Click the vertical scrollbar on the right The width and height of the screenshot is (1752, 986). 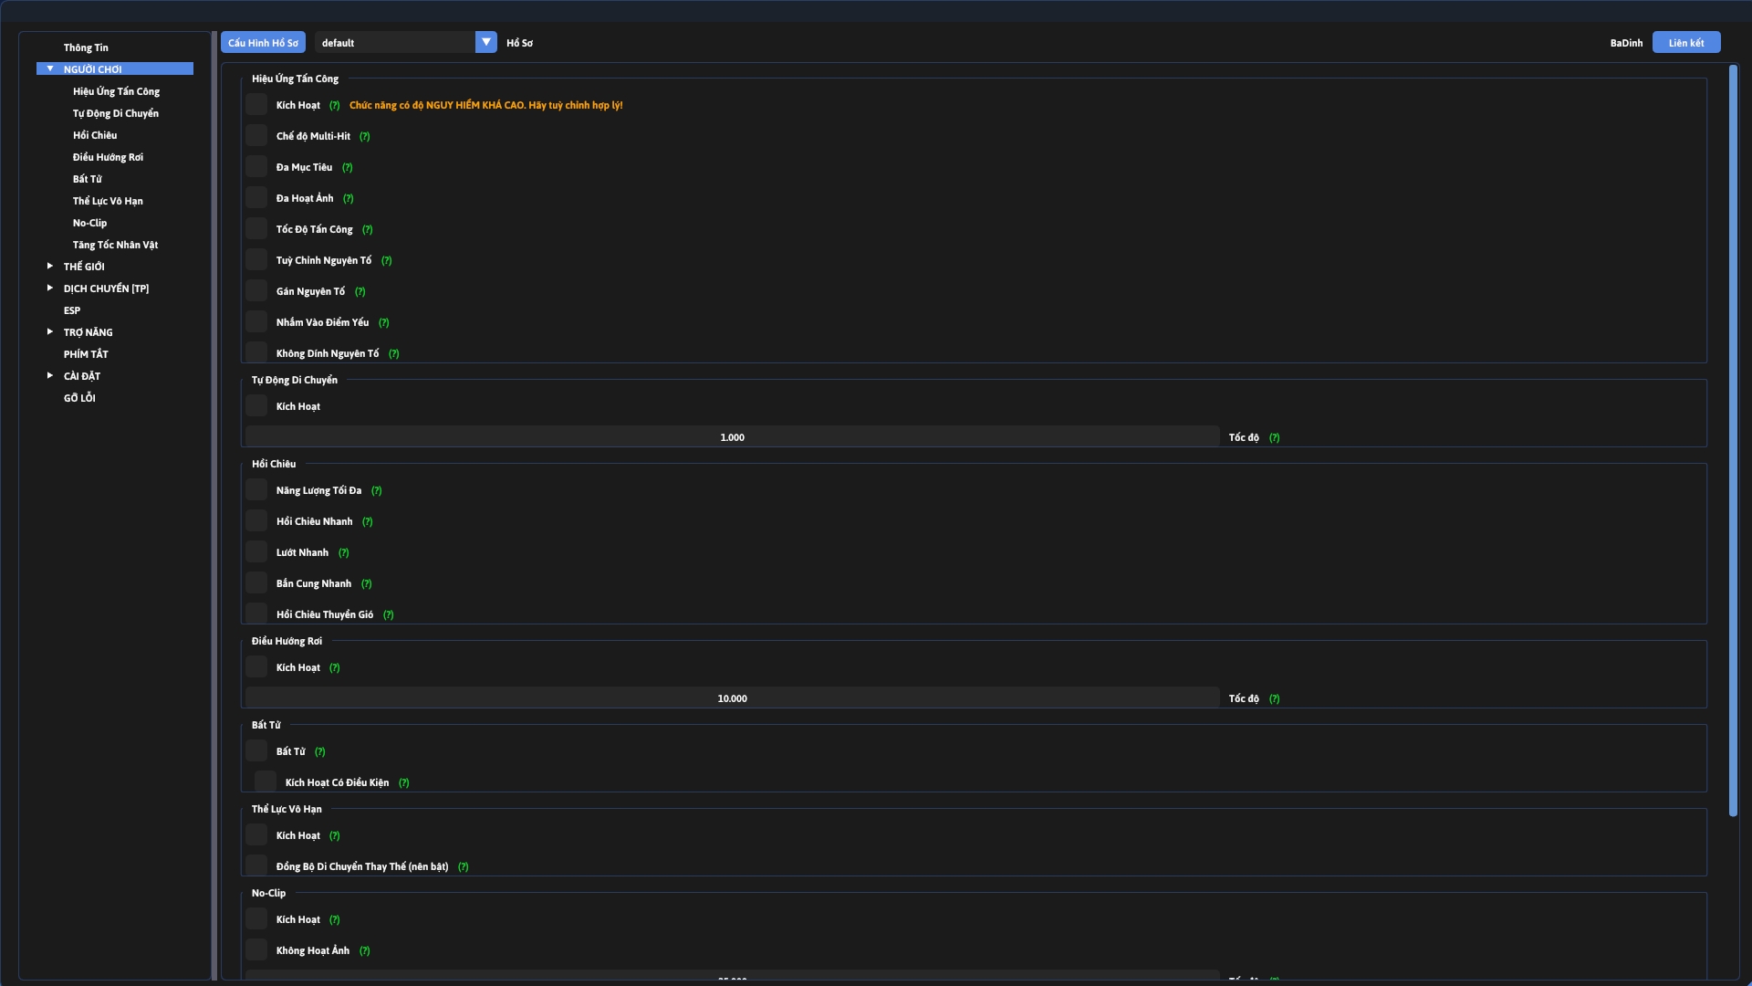point(1733,438)
